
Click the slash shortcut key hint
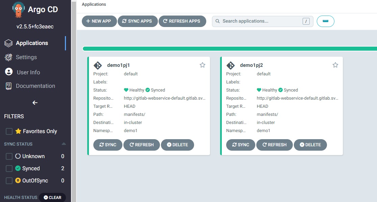pos(306,21)
